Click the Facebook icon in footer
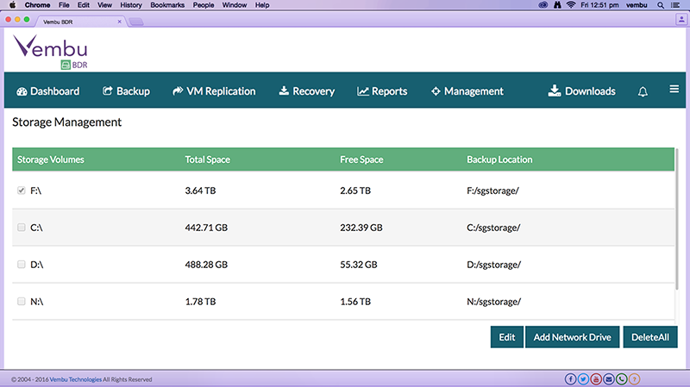The width and height of the screenshot is (690, 387). [570, 378]
